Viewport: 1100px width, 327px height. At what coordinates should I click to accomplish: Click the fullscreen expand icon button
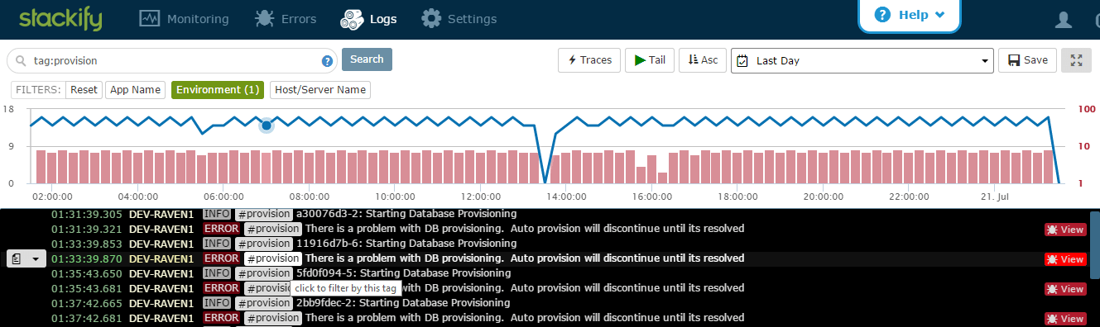click(1076, 60)
